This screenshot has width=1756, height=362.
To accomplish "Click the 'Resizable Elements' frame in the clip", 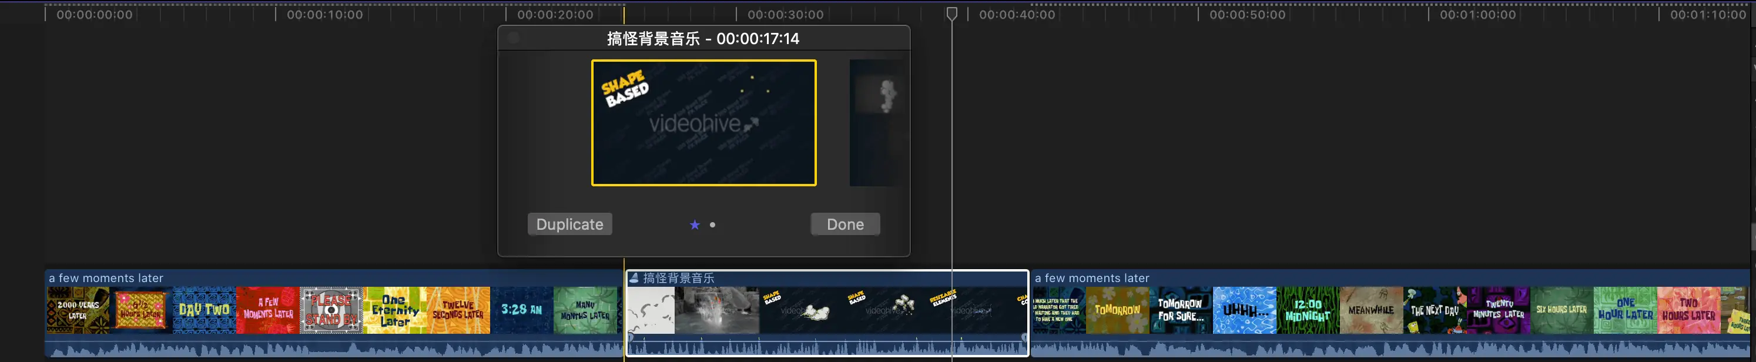I will tap(970, 310).
